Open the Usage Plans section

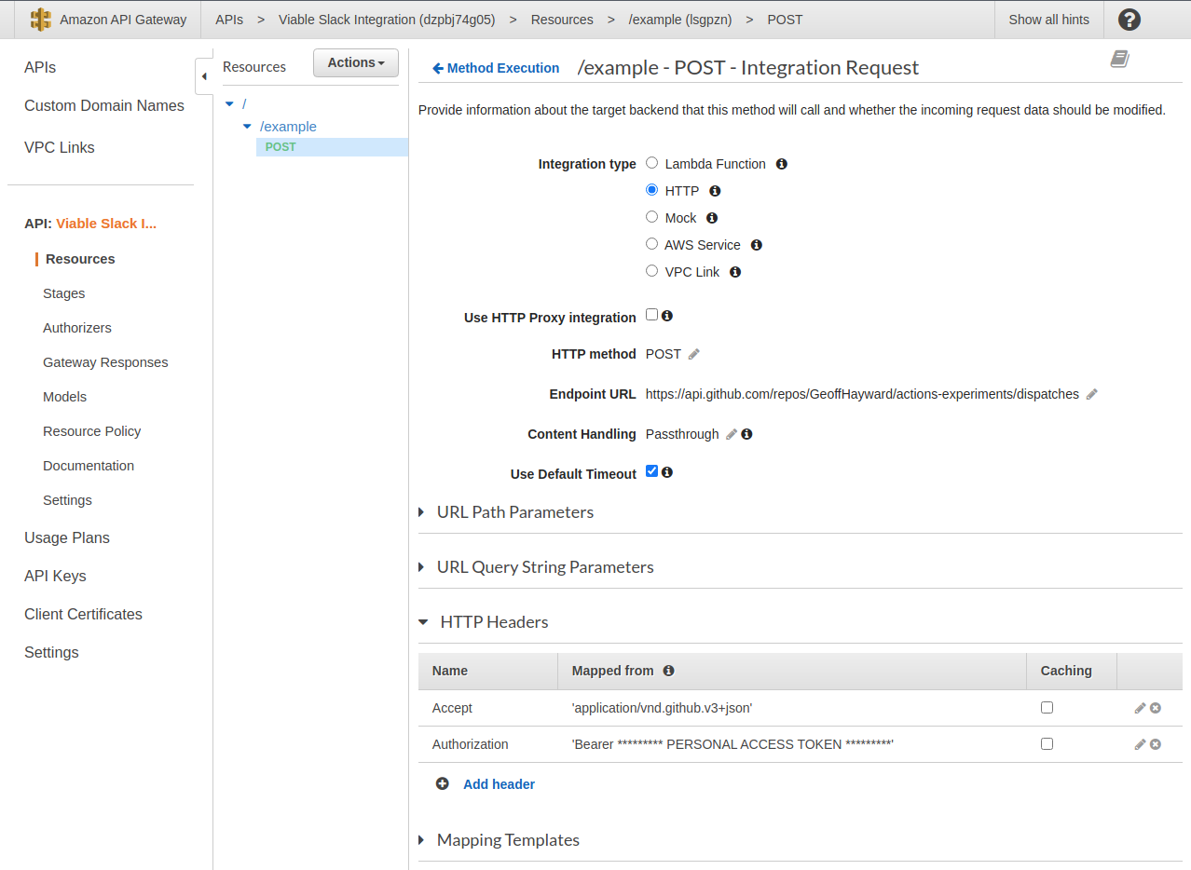pyautogui.click(x=66, y=537)
